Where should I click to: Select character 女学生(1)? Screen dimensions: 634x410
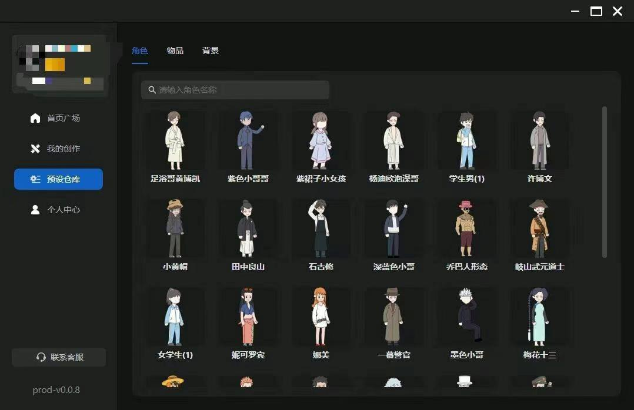point(175,323)
